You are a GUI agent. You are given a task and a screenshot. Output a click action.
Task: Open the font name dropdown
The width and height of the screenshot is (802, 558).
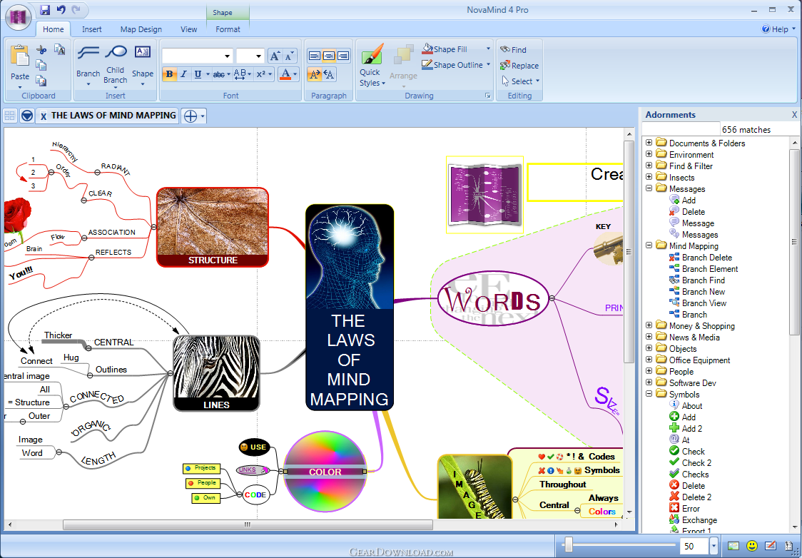(x=227, y=56)
